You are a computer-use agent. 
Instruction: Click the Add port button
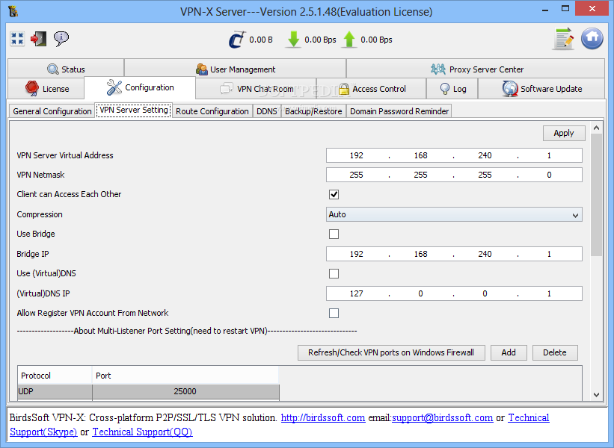(x=509, y=352)
